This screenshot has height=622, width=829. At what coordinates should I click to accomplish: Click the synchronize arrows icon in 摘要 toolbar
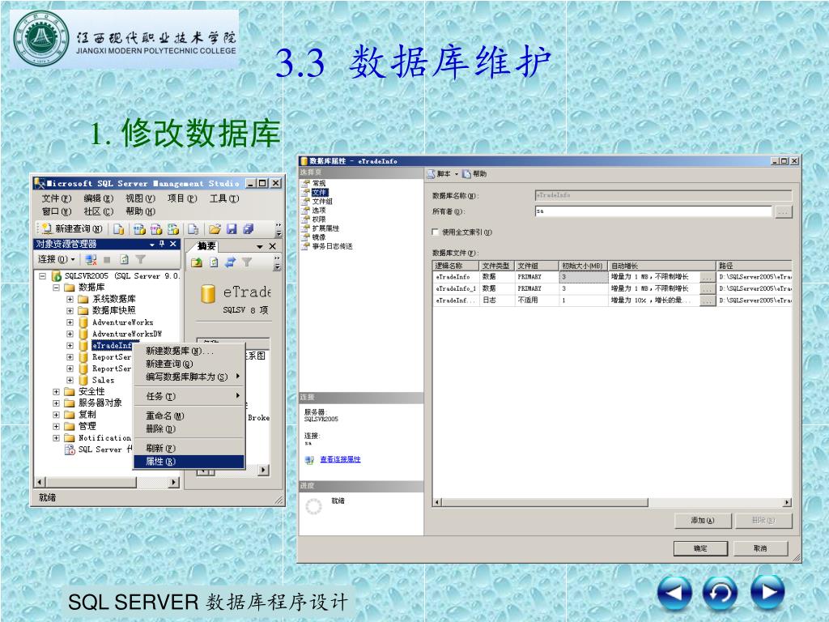[x=230, y=262]
